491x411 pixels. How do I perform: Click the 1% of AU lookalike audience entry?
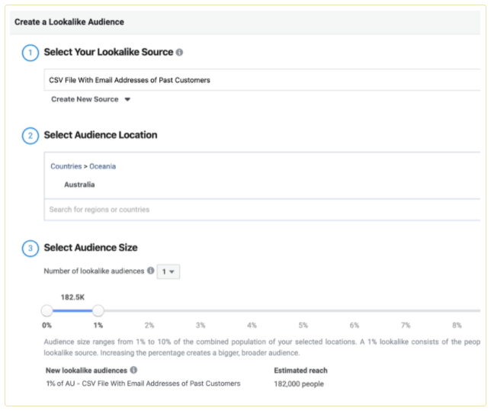tap(143, 383)
